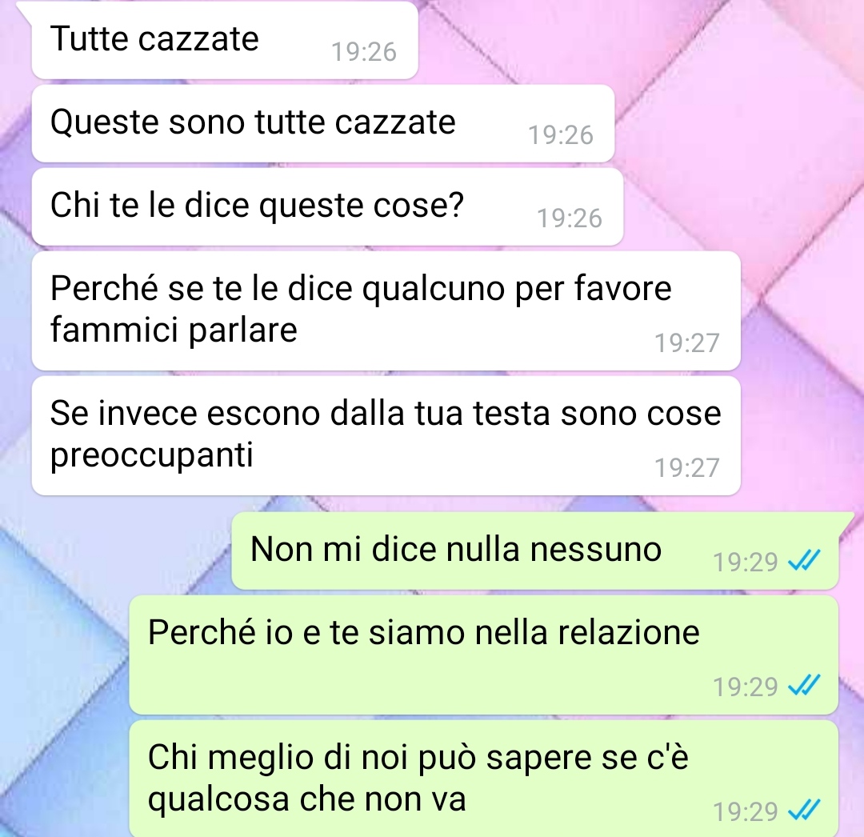Tap the 19:29 timestamp on 'siamo nella relazione' message
This screenshot has width=864, height=837.
coord(745,687)
